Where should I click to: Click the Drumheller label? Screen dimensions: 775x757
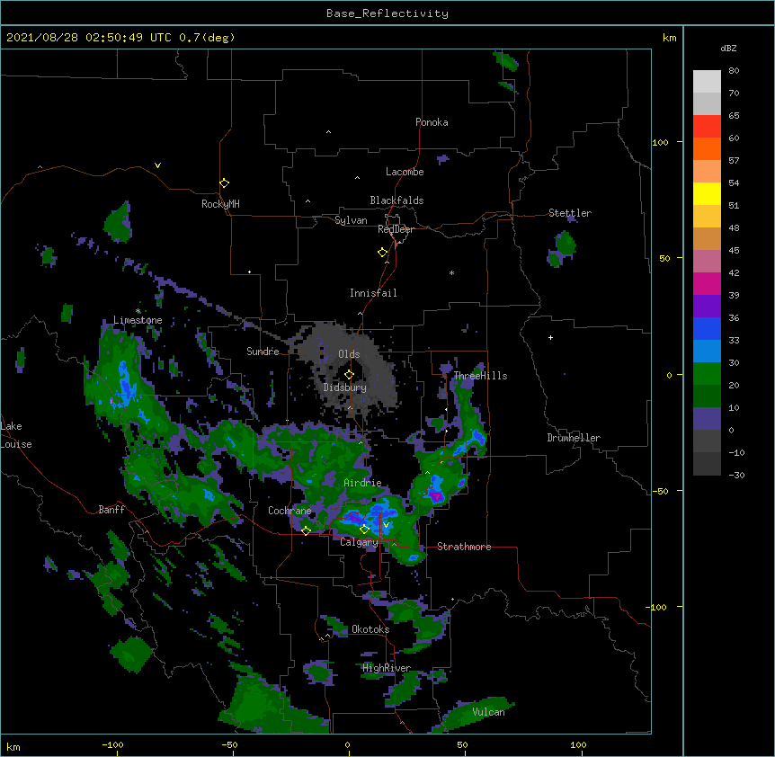[574, 438]
